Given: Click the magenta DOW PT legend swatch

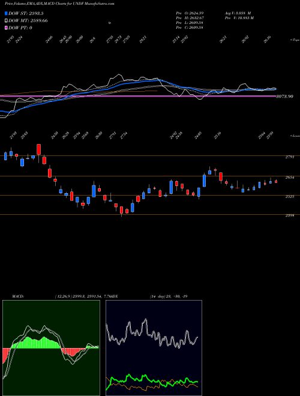Looking at the screenshot, I should click(6, 28).
